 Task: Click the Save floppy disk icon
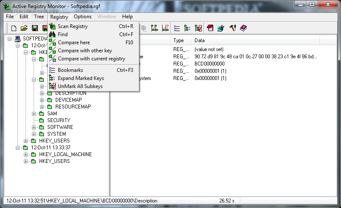(x=35, y=28)
